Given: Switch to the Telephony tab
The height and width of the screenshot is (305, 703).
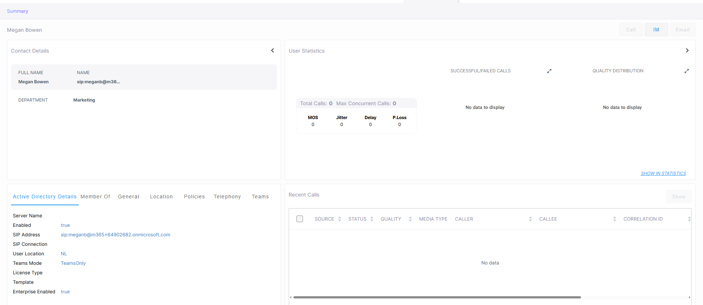Looking at the screenshot, I should click(x=227, y=197).
